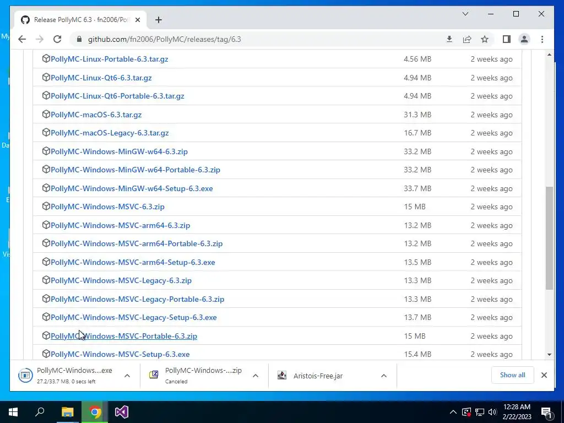Click package icon beside MSVC-Legacy-6.3.zip
Screen dimensions: 564x423
pyautogui.click(x=46, y=280)
